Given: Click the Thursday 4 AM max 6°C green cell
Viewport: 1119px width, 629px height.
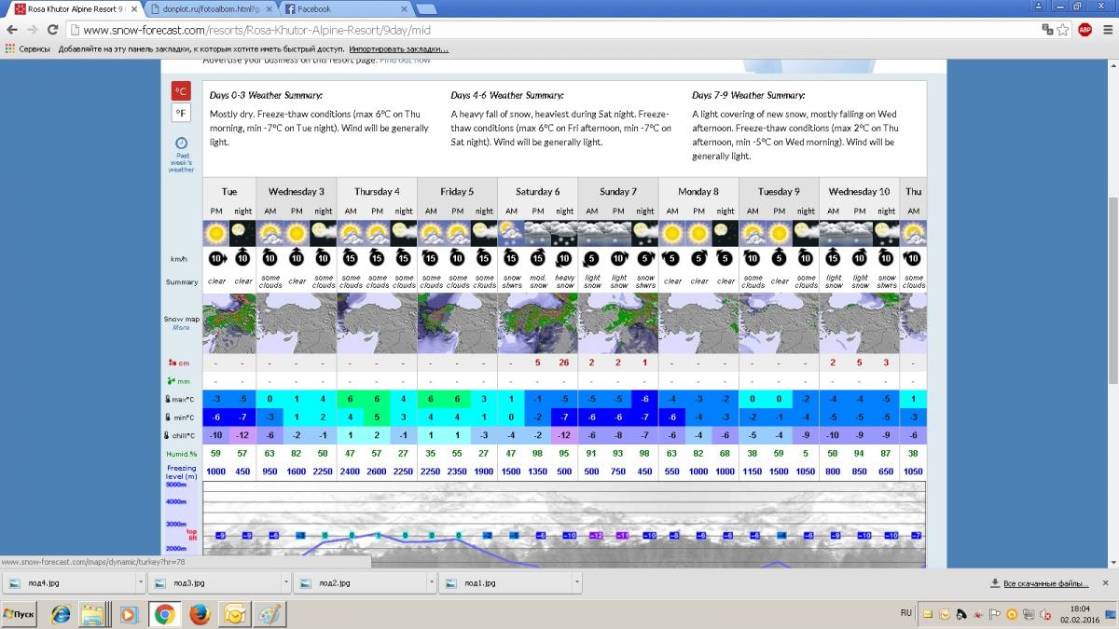Looking at the screenshot, I should [351, 399].
